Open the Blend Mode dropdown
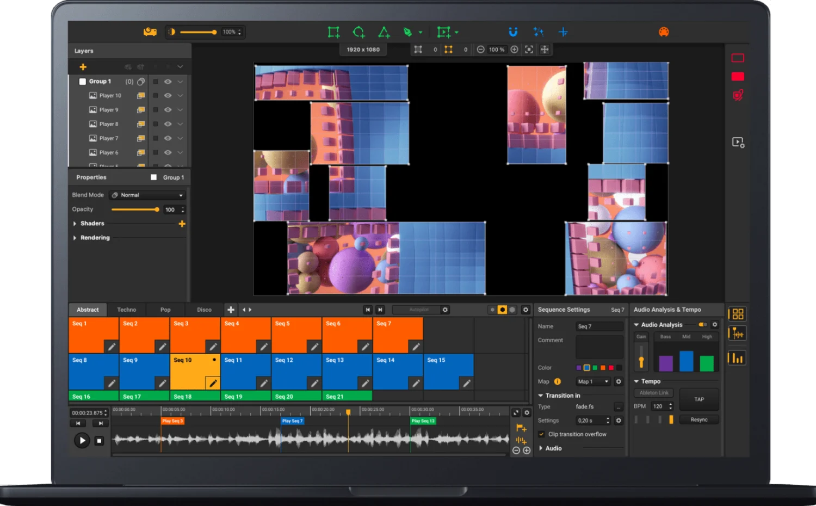Image resolution: width=816 pixels, height=506 pixels. tap(147, 195)
